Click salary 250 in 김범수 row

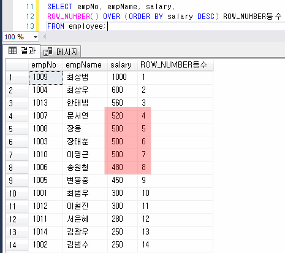pos(123,245)
